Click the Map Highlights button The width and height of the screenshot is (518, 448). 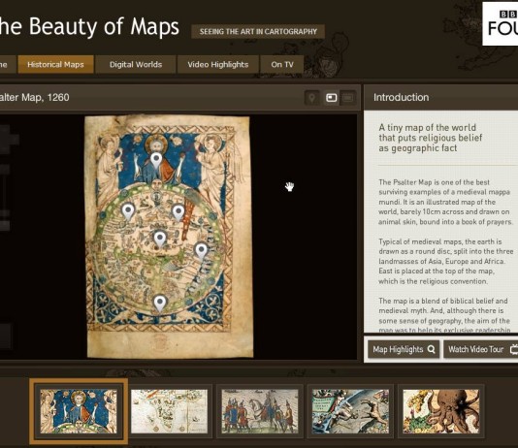point(404,349)
